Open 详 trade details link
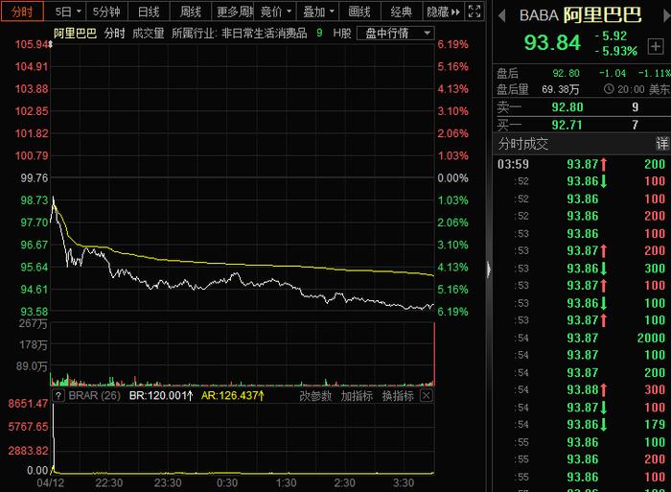 (662, 144)
